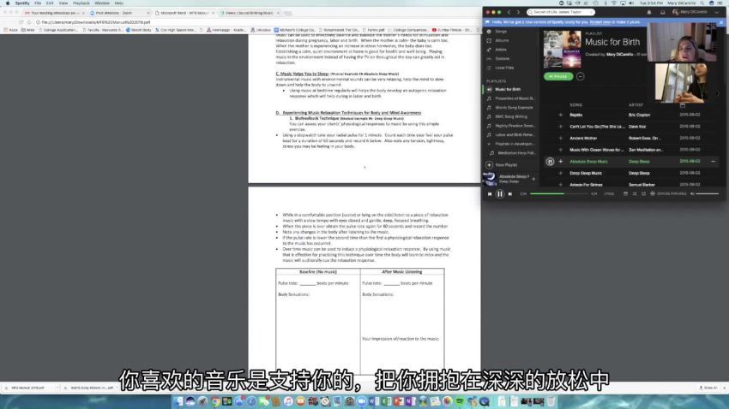
Task: Select the Labor and Birth playlist
Action: click(x=515, y=135)
